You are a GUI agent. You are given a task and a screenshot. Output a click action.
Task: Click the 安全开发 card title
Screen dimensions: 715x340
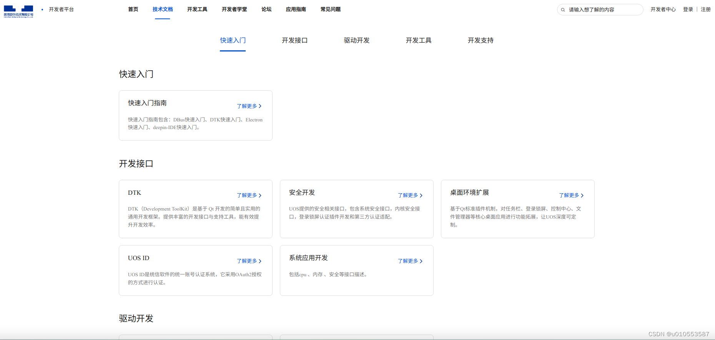tap(302, 192)
